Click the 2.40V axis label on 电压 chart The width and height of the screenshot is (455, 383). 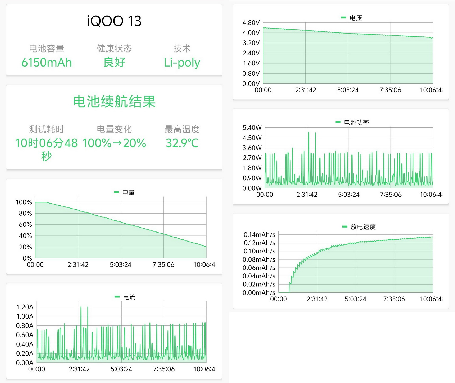[251, 53]
